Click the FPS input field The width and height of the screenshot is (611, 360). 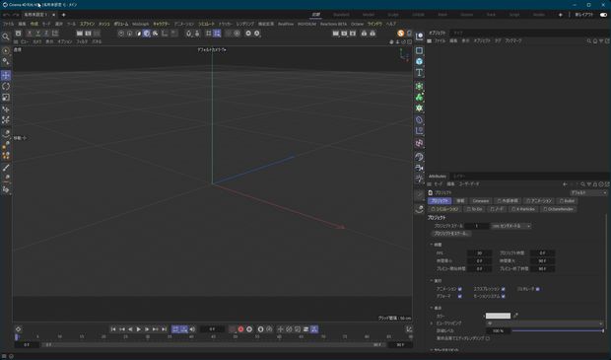click(479, 253)
